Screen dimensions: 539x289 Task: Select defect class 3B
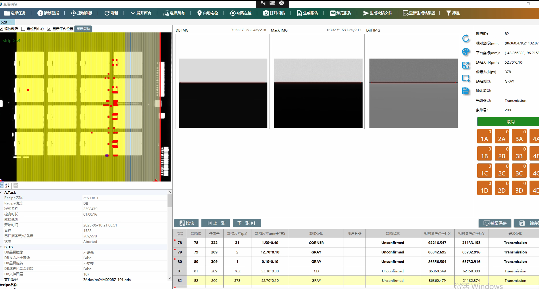[x=519, y=153]
